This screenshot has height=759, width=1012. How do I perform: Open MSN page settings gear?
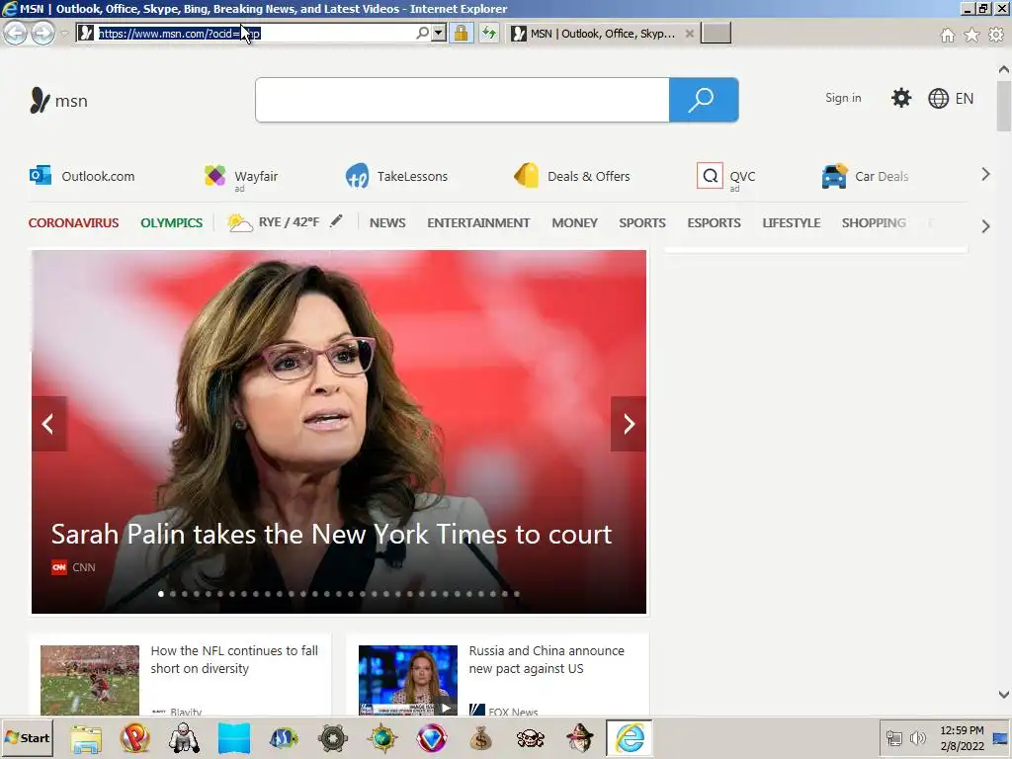[x=901, y=98]
